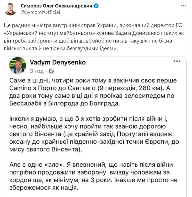This screenshot has height=197, width=192.
Task: Open Vadym Denysenko's post options (three dots)
Action: point(177,62)
